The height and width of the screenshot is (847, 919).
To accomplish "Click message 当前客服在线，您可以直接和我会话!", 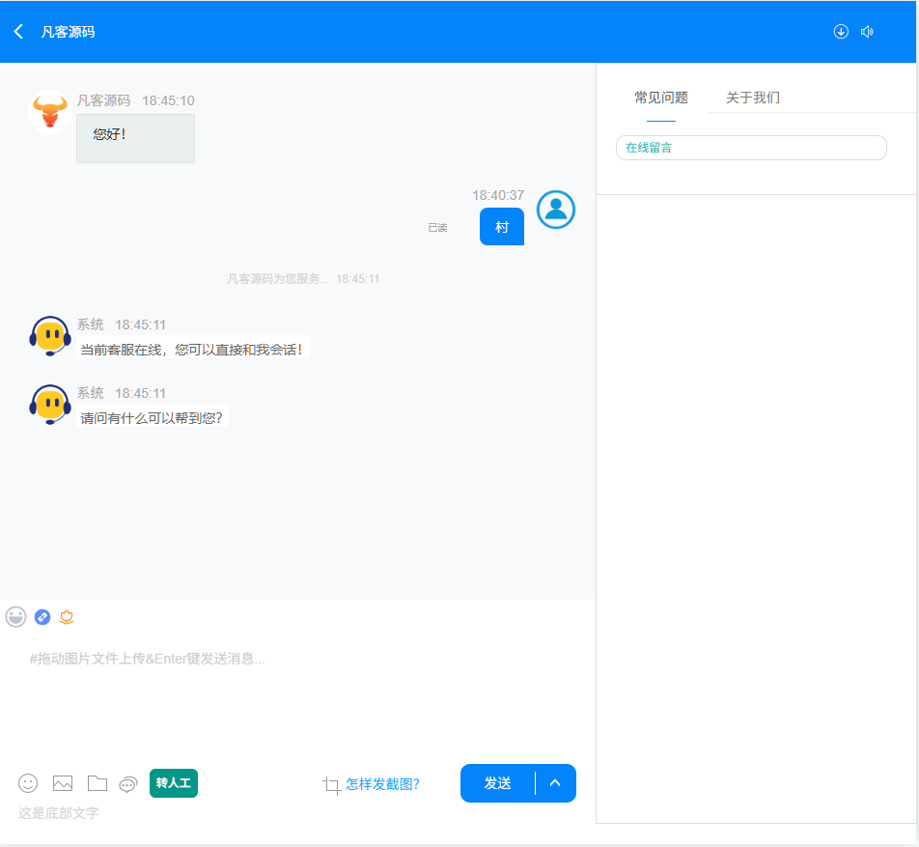I will coord(192,350).
